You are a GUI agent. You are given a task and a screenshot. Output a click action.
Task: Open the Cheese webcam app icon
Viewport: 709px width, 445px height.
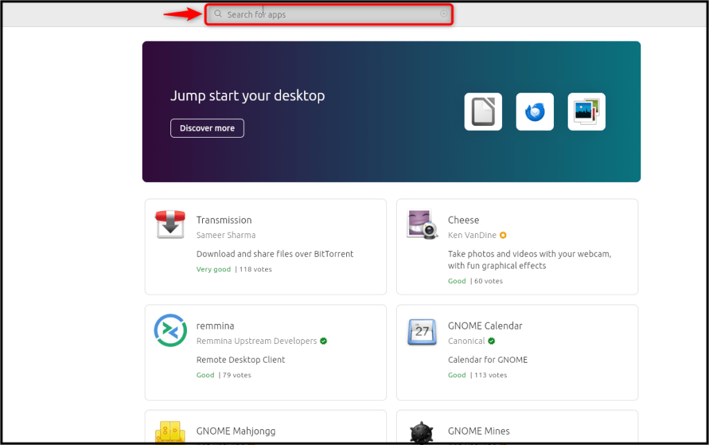tap(422, 224)
